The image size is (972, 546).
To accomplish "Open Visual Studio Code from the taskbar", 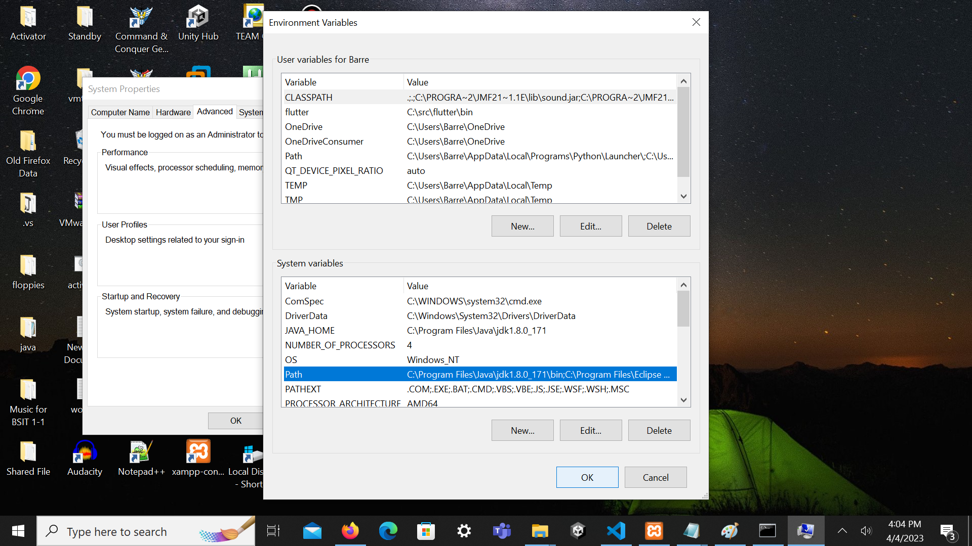I will click(x=616, y=531).
